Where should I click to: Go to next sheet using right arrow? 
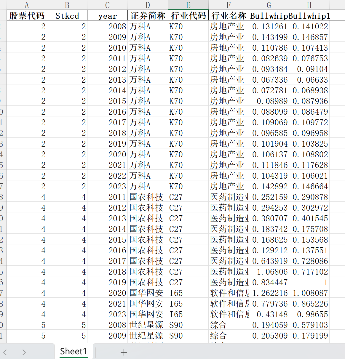[x=24, y=352]
